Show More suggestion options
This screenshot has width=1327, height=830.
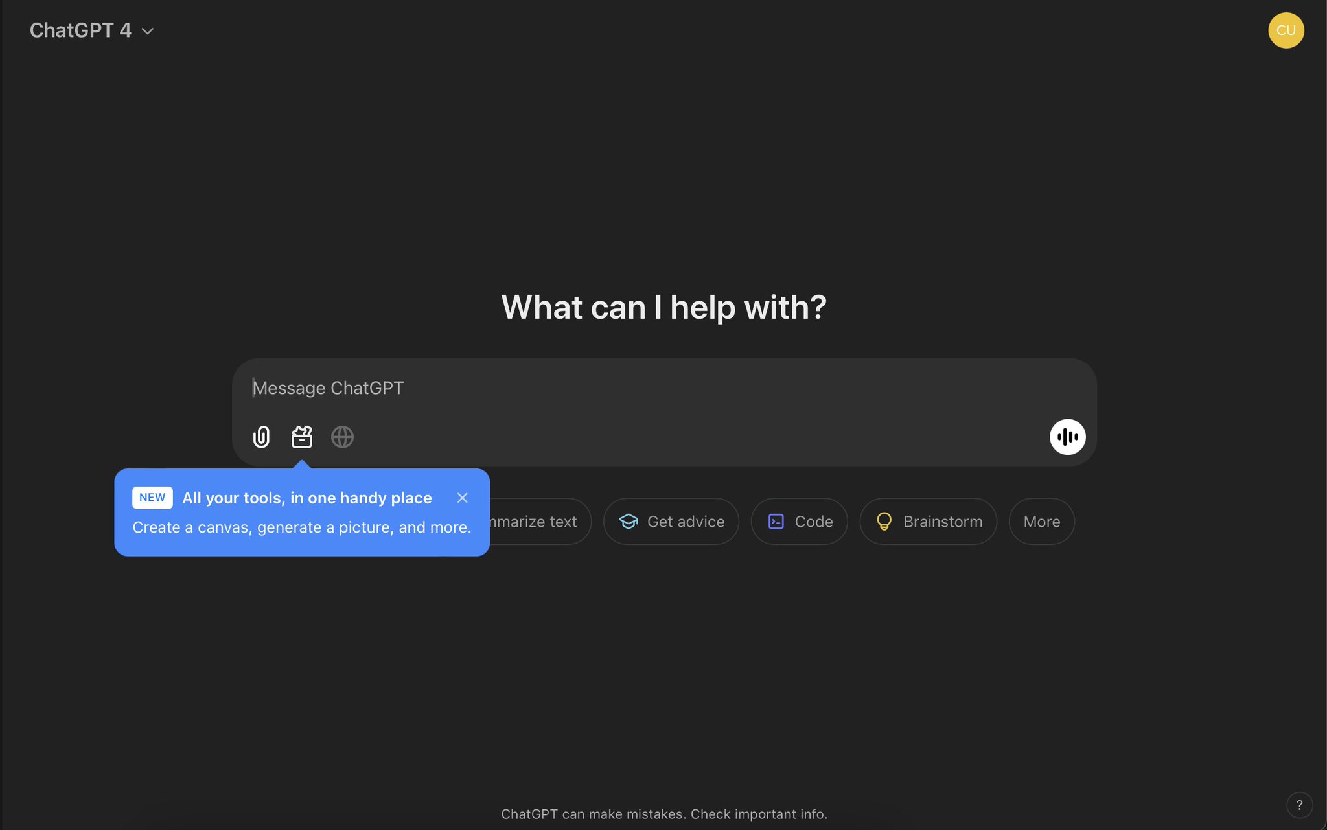[1041, 522]
